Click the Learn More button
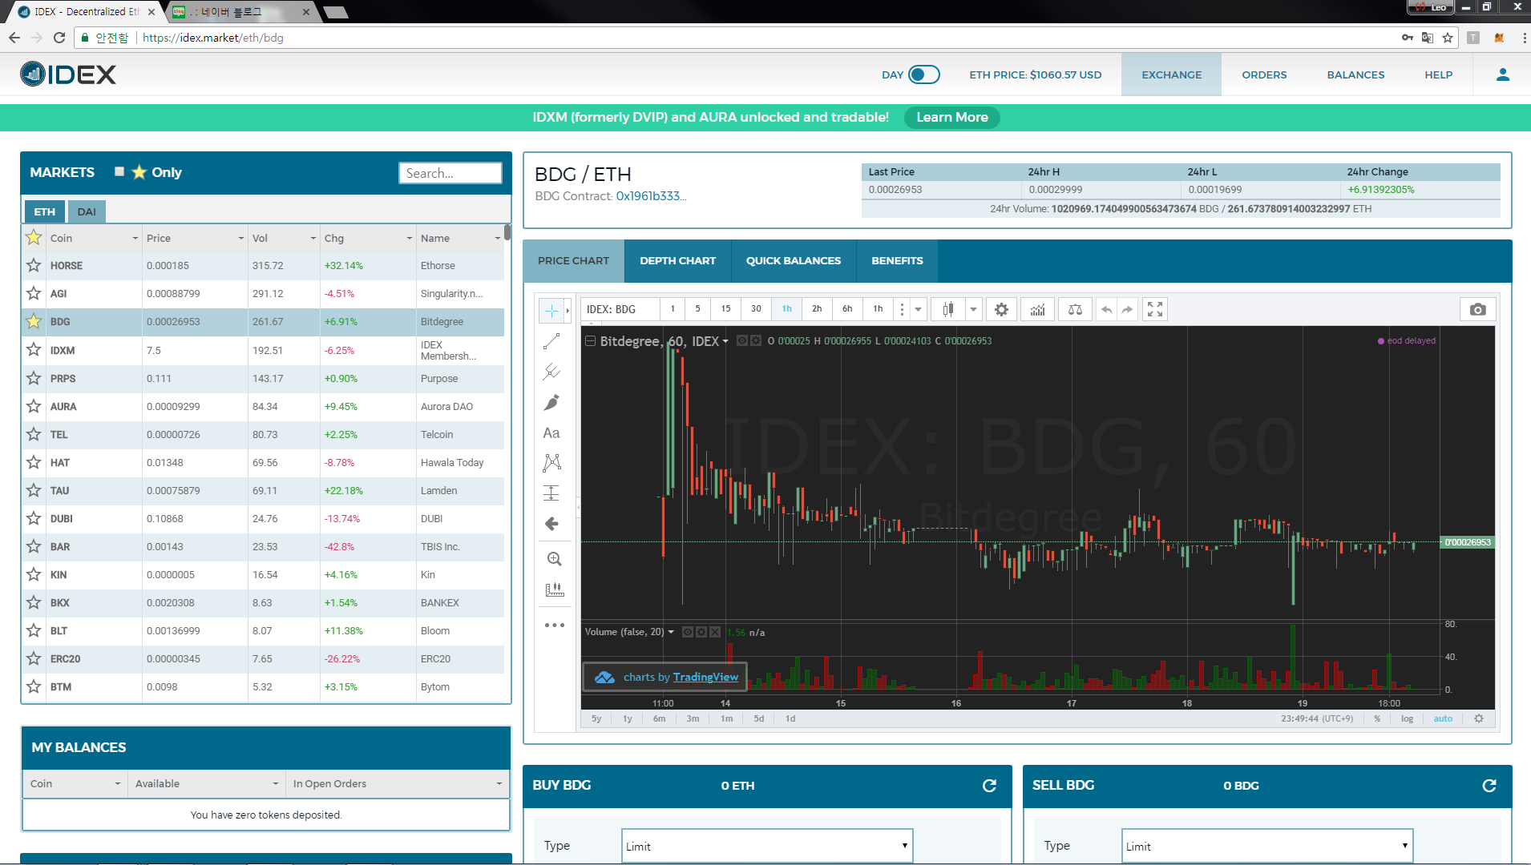The image size is (1531, 865). pyautogui.click(x=952, y=117)
